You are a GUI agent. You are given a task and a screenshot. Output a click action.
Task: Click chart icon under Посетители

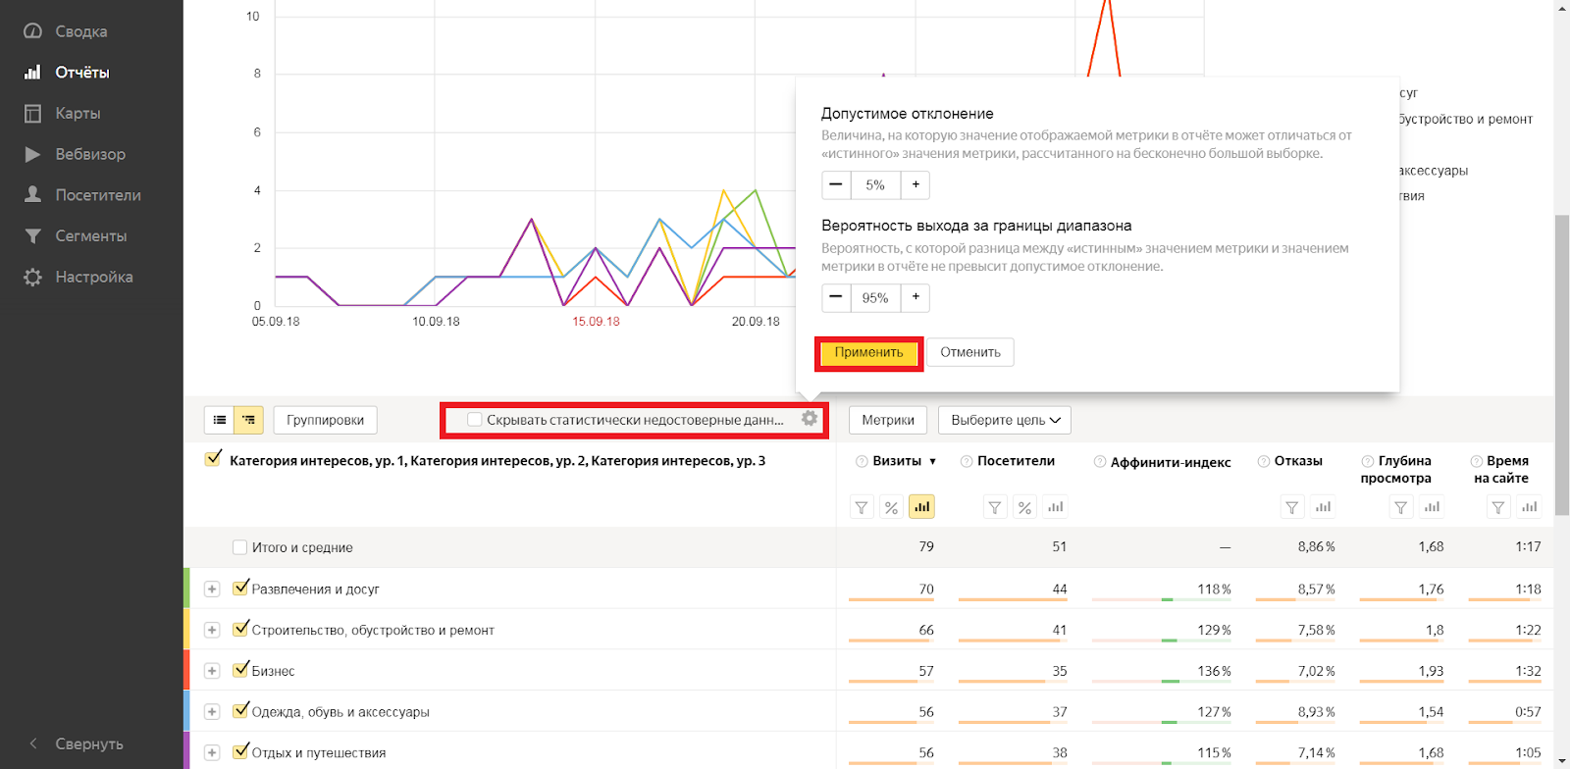point(1055,507)
